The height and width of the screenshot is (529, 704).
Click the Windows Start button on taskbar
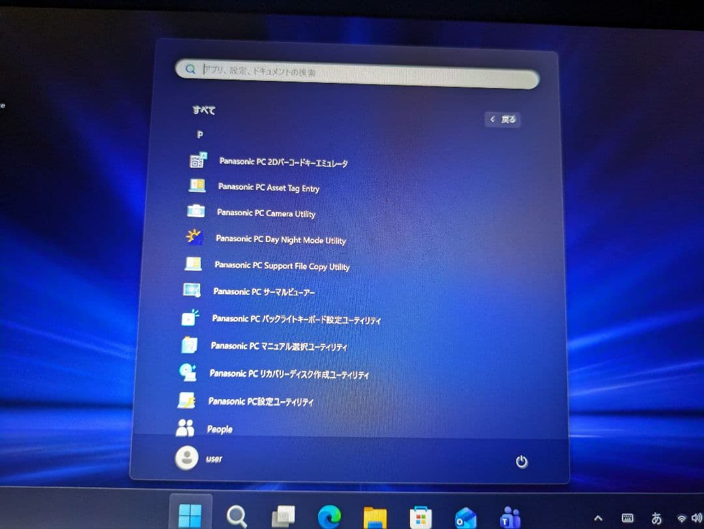coord(190,515)
